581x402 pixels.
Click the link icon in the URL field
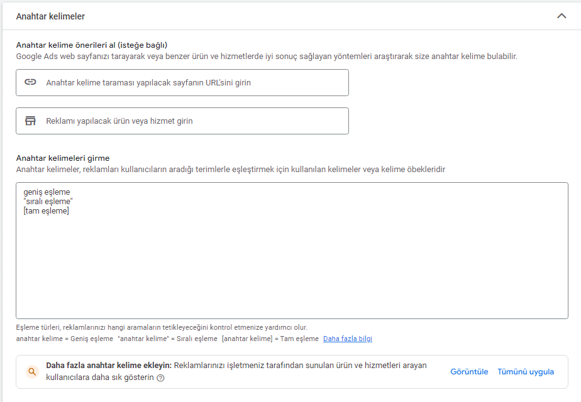(30, 82)
